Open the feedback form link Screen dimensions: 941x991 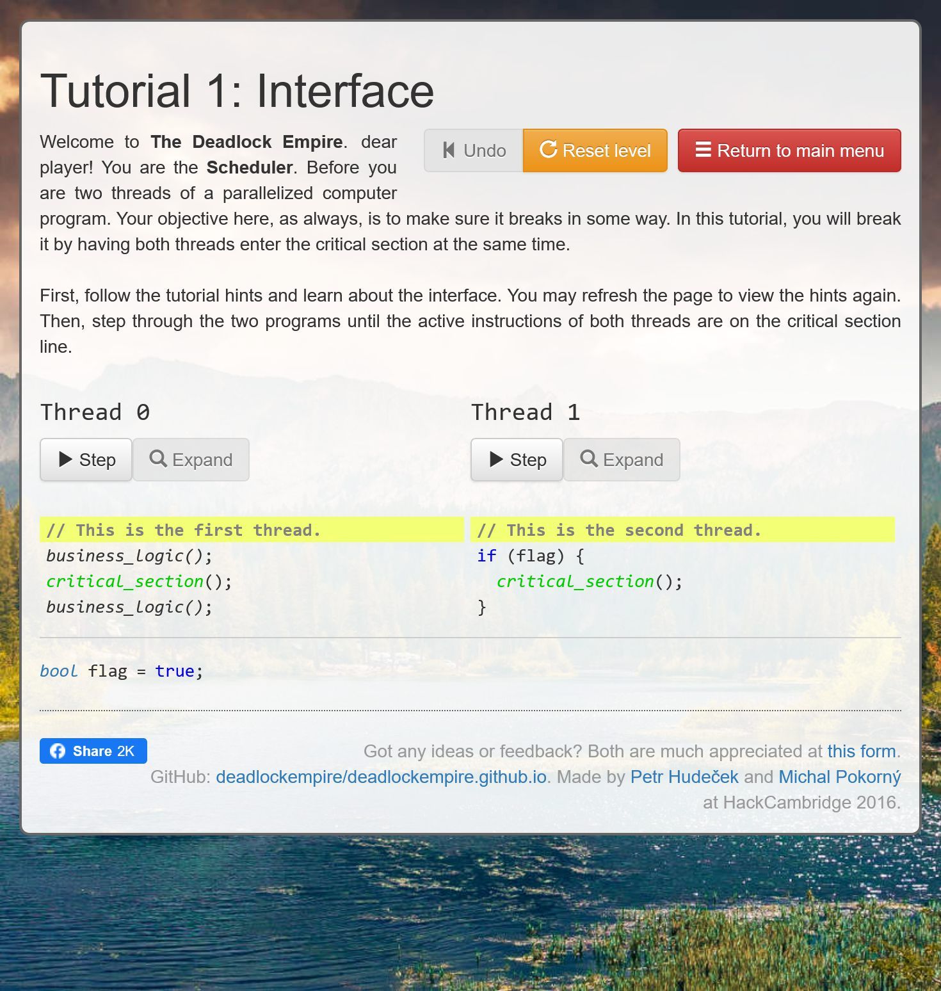(x=862, y=751)
